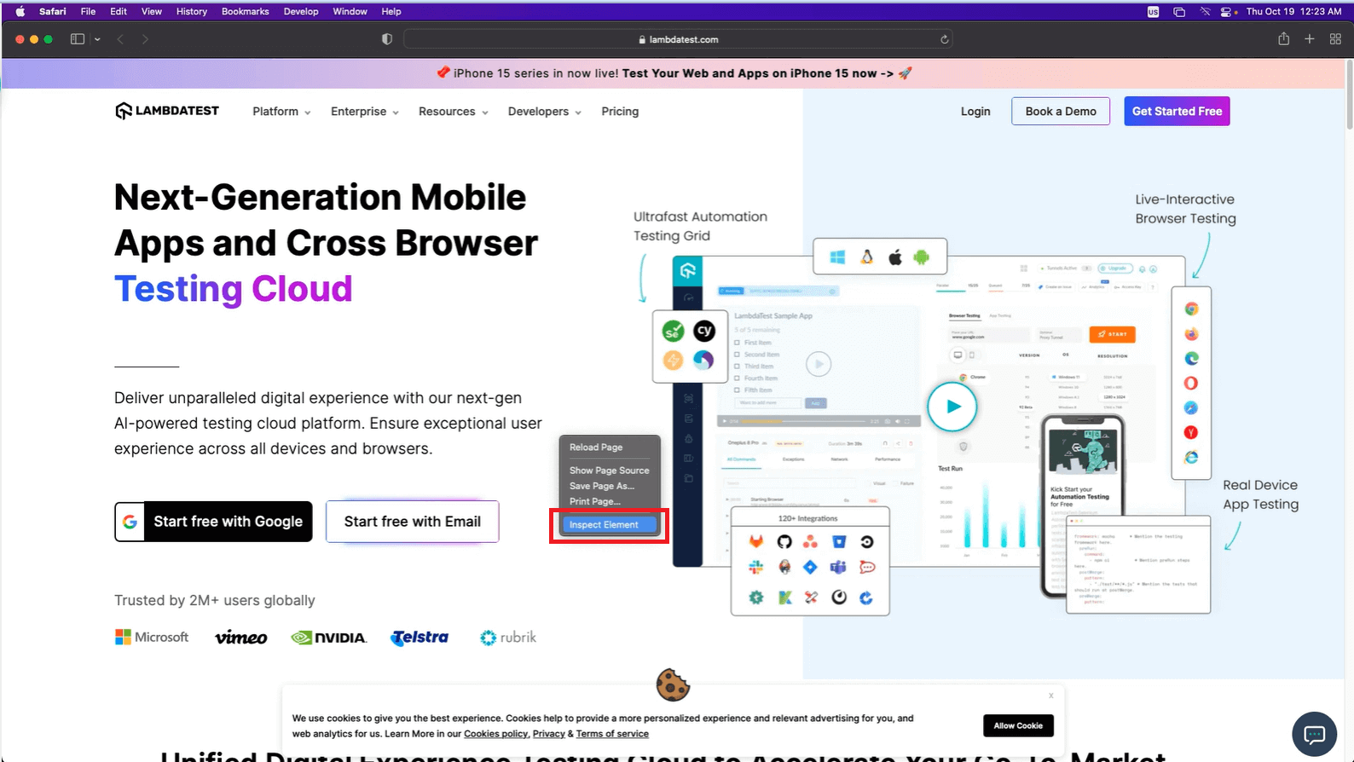Toggle the Safari sidebar icon

tap(78, 39)
